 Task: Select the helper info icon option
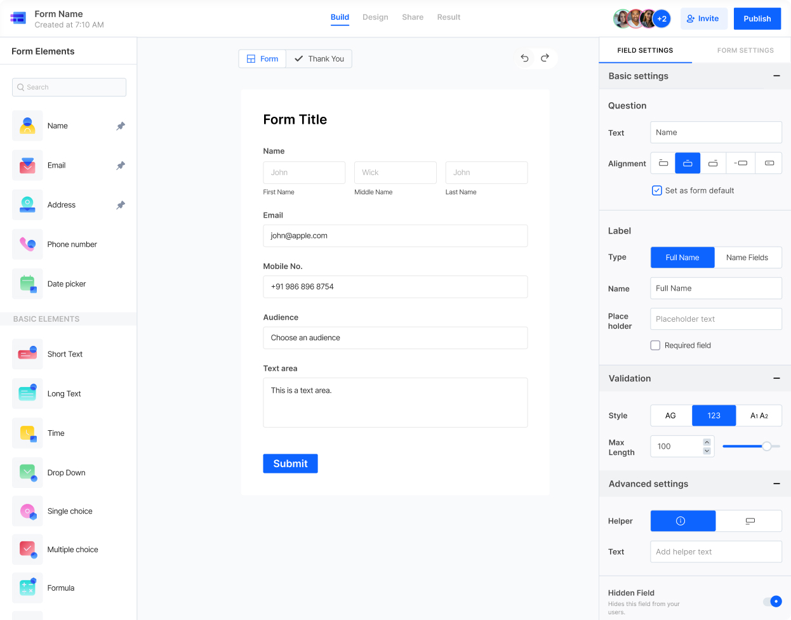point(682,521)
